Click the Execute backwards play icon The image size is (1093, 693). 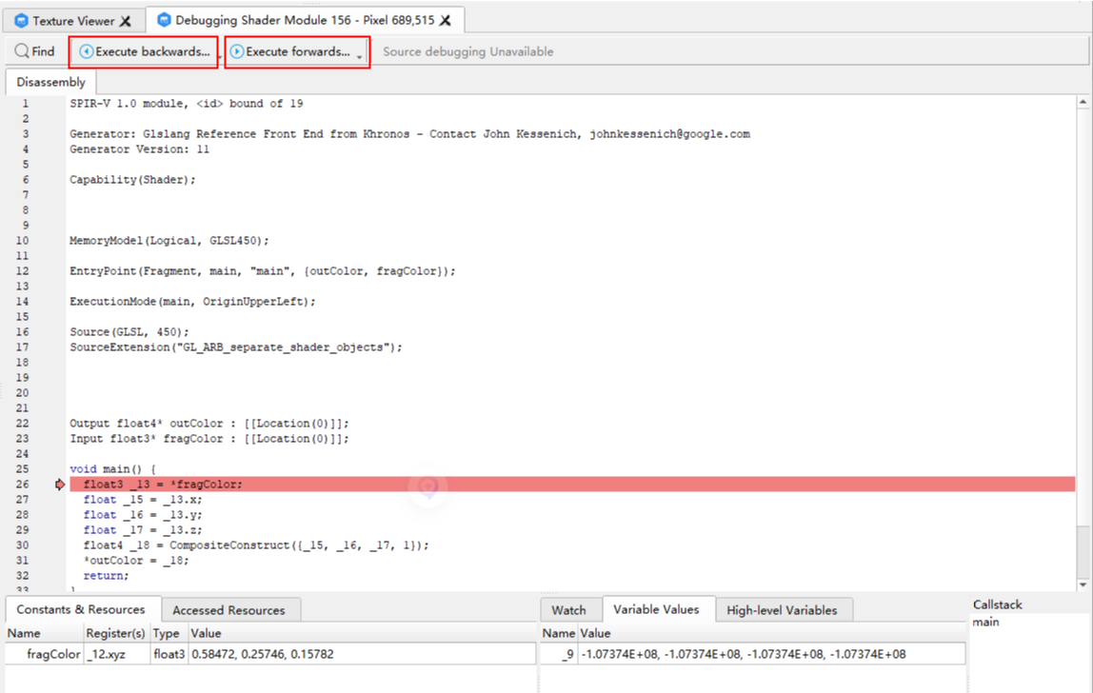point(87,51)
